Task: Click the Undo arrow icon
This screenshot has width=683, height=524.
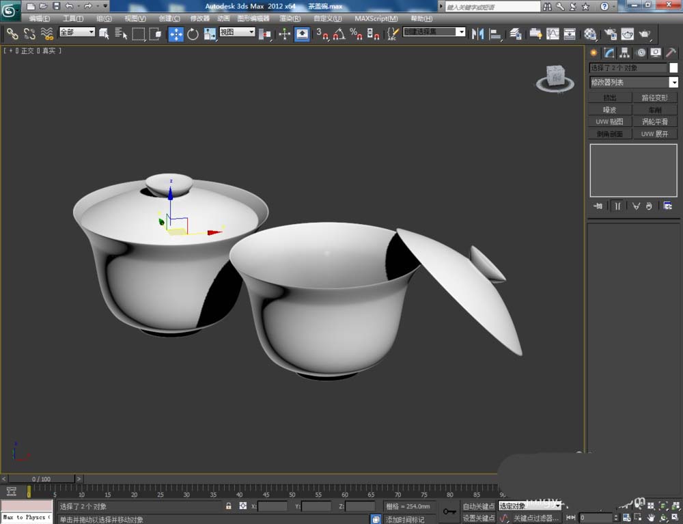Action: (69, 6)
